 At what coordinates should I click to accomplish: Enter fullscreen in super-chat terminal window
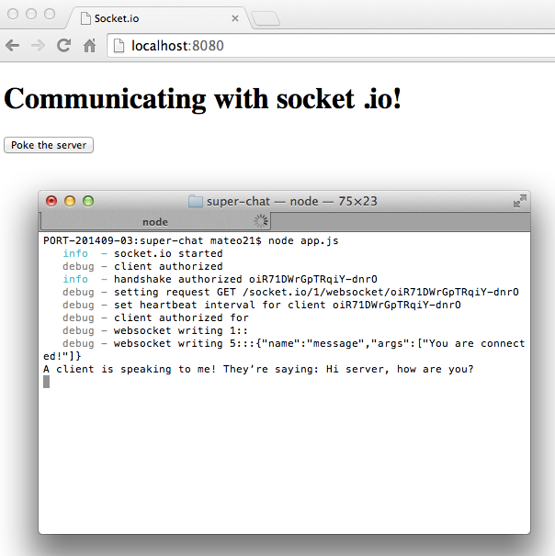[x=520, y=201]
